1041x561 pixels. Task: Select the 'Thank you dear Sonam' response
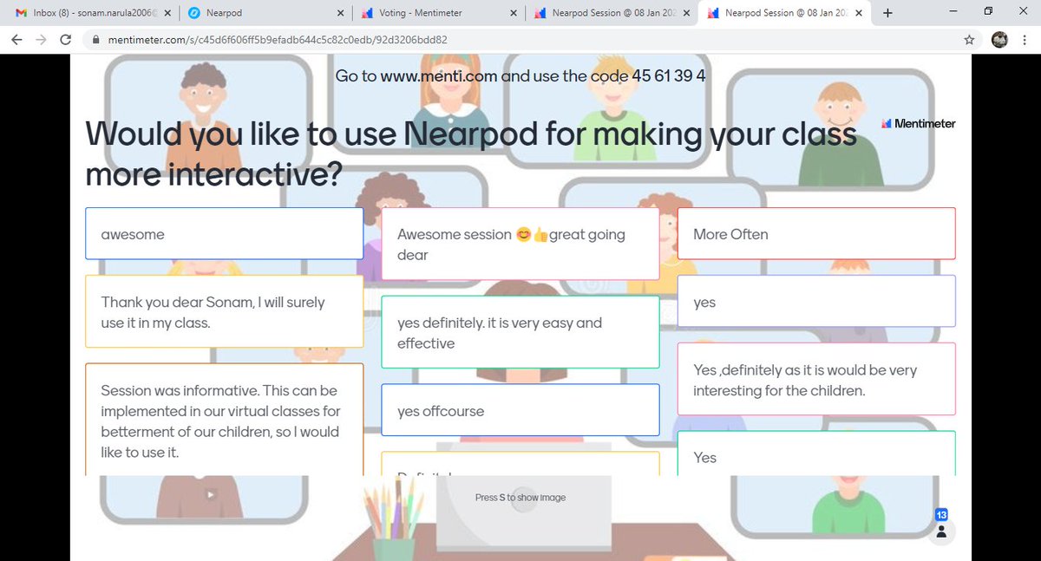(224, 312)
